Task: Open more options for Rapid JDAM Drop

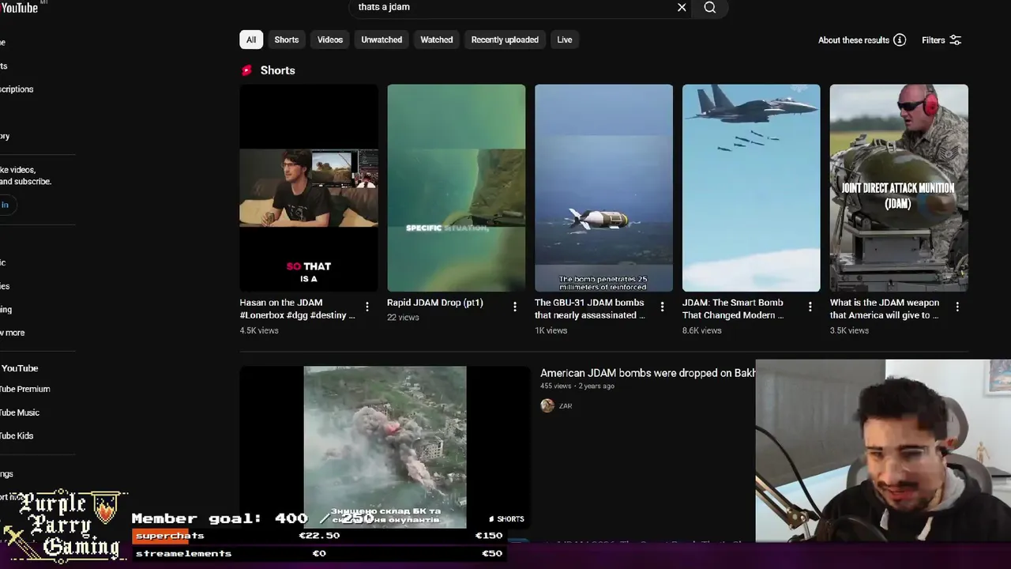Action: pyautogui.click(x=515, y=307)
